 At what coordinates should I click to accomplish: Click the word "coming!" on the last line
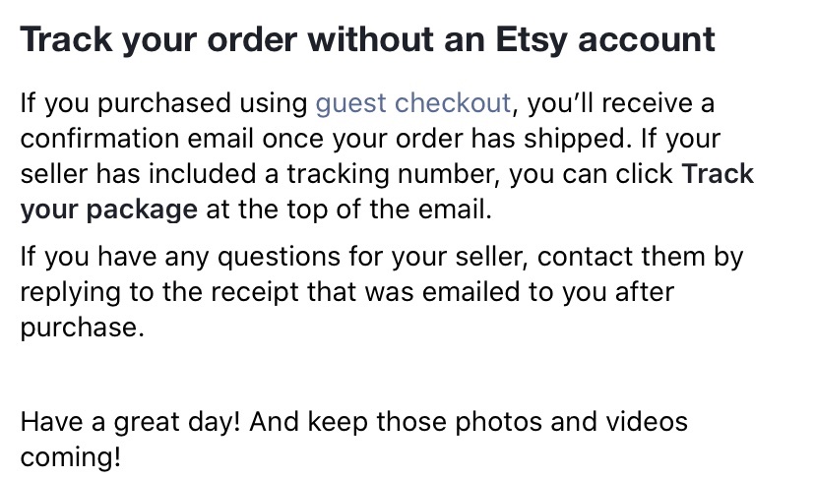(70, 459)
